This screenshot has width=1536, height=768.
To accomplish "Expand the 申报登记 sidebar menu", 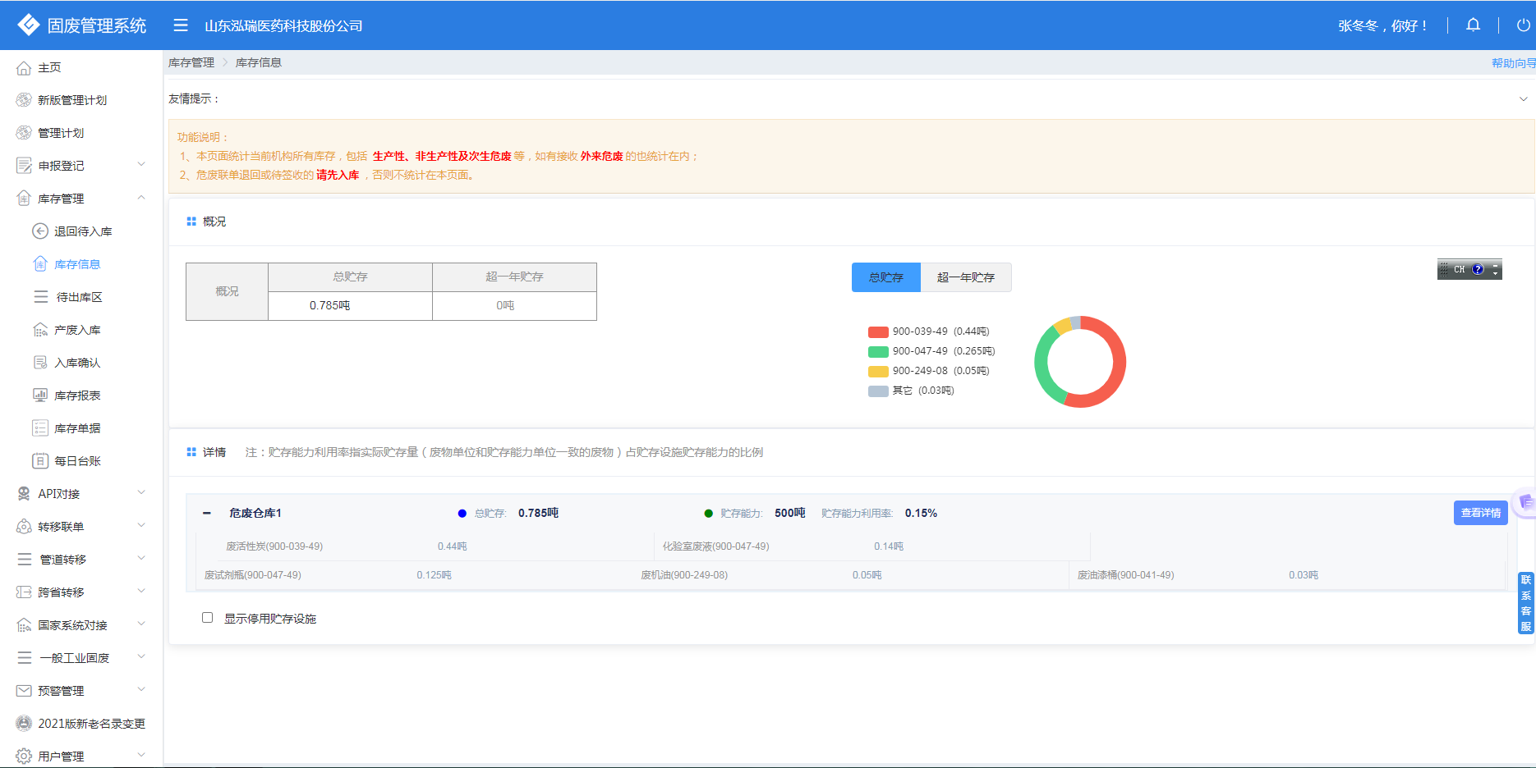I will pos(141,165).
